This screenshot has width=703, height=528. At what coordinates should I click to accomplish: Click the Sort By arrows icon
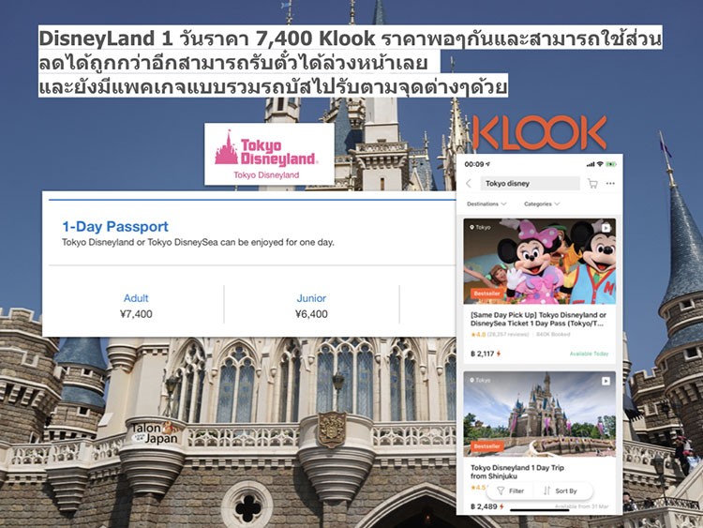pos(546,490)
